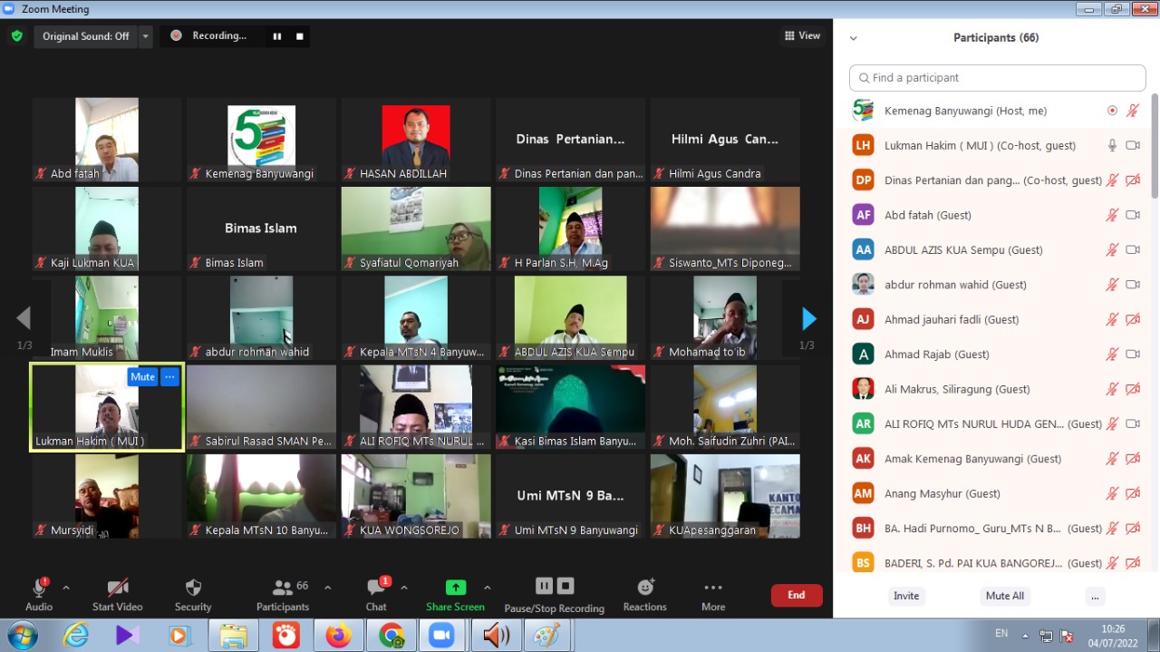Screen dimensions: 1160x652
Task: Open the ellipsis menu on Lukman Hakim tile
Action: pos(169,377)
